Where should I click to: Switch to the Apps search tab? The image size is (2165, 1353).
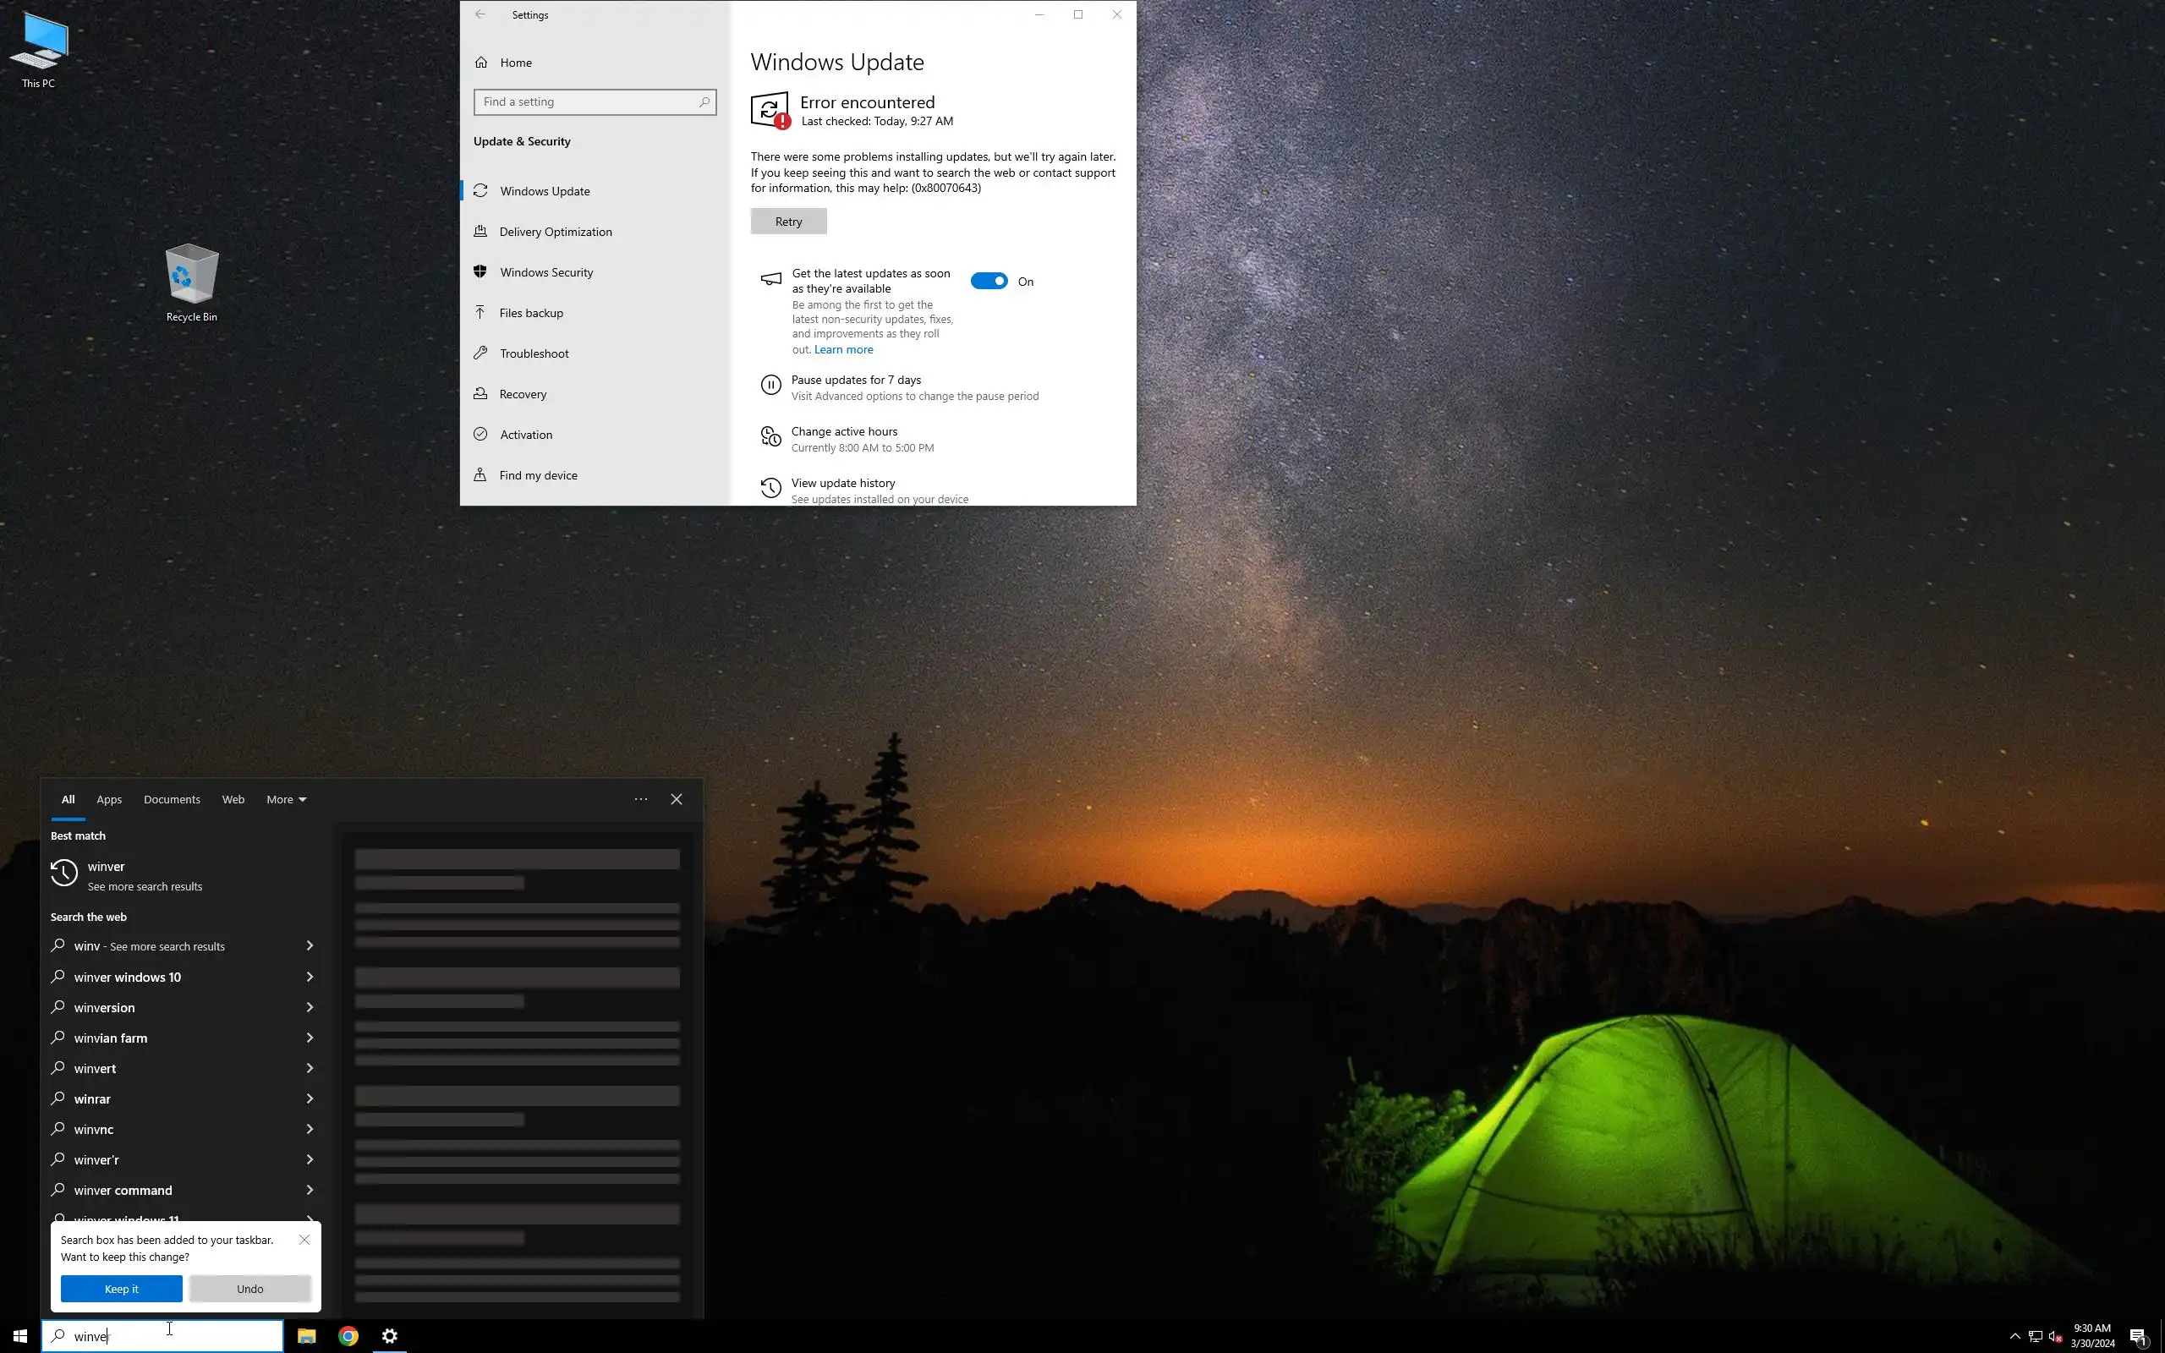point(109,799)
